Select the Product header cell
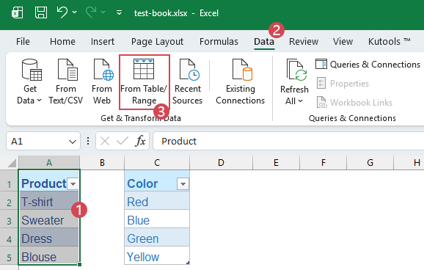Screen dimensions: 424x270 [x=49, y=180]
